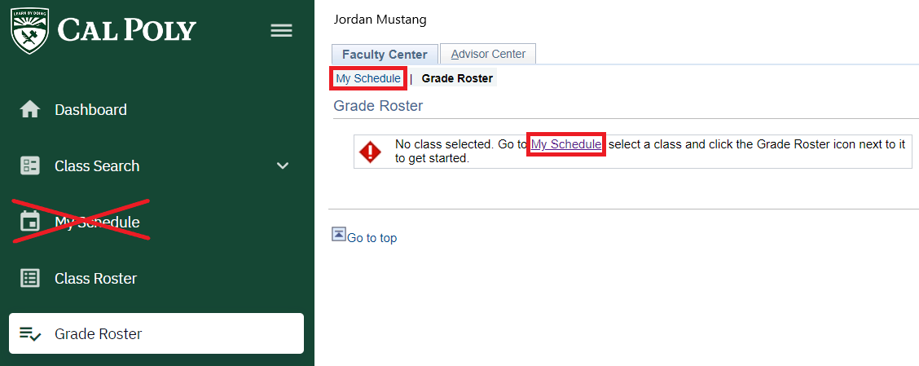
Task: Click the Dashboard home icon
Action: click(30, 109)
